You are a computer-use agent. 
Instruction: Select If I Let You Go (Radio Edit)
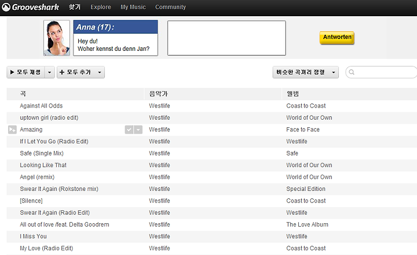click(x=54, y=141)
